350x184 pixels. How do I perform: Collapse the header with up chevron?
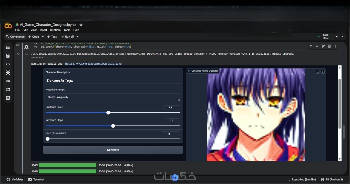point(343,37)
